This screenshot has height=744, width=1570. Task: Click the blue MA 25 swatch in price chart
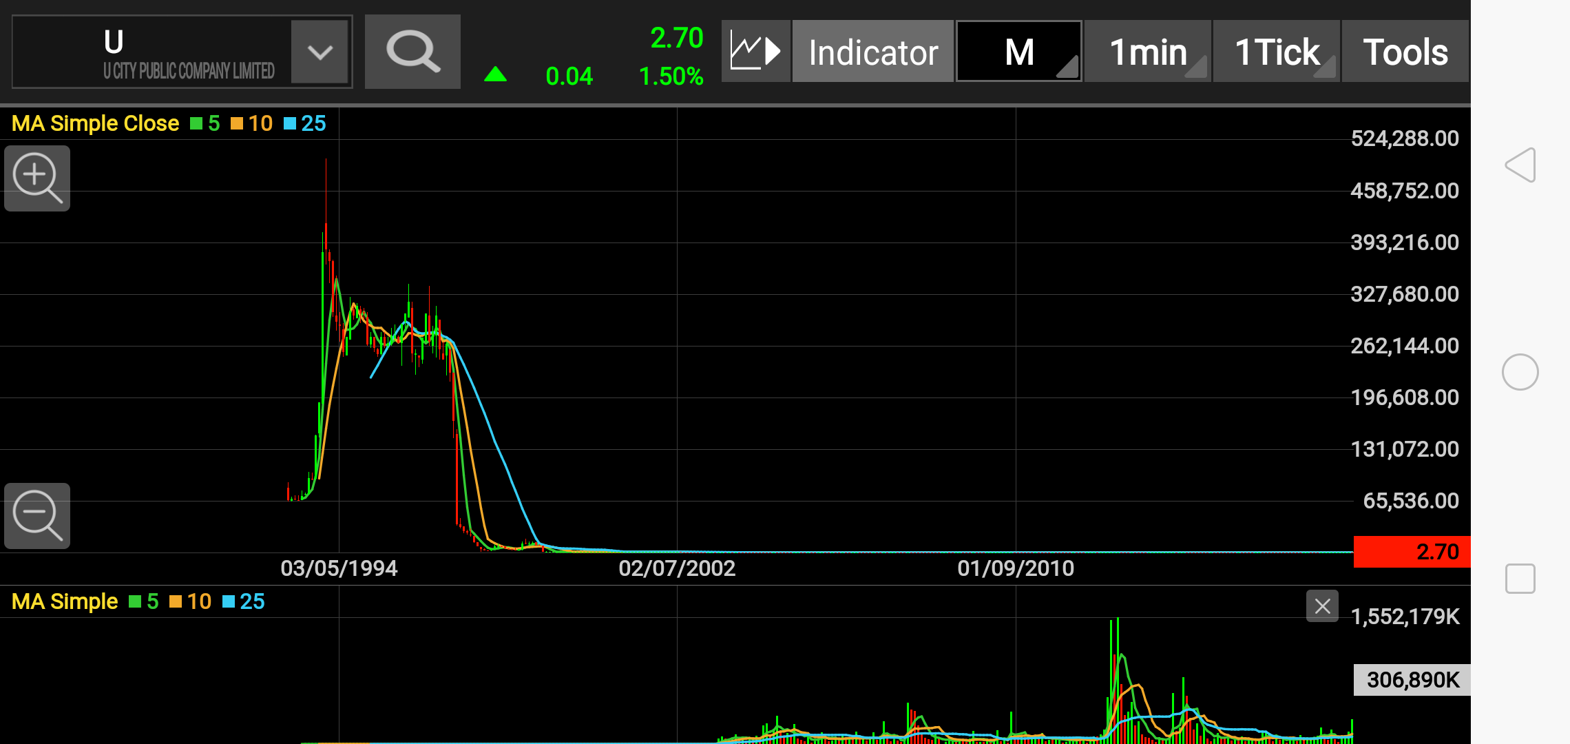[x=290, y=123]
